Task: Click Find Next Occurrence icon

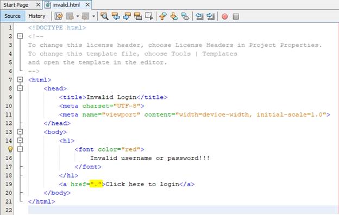Action: [127, 16]
